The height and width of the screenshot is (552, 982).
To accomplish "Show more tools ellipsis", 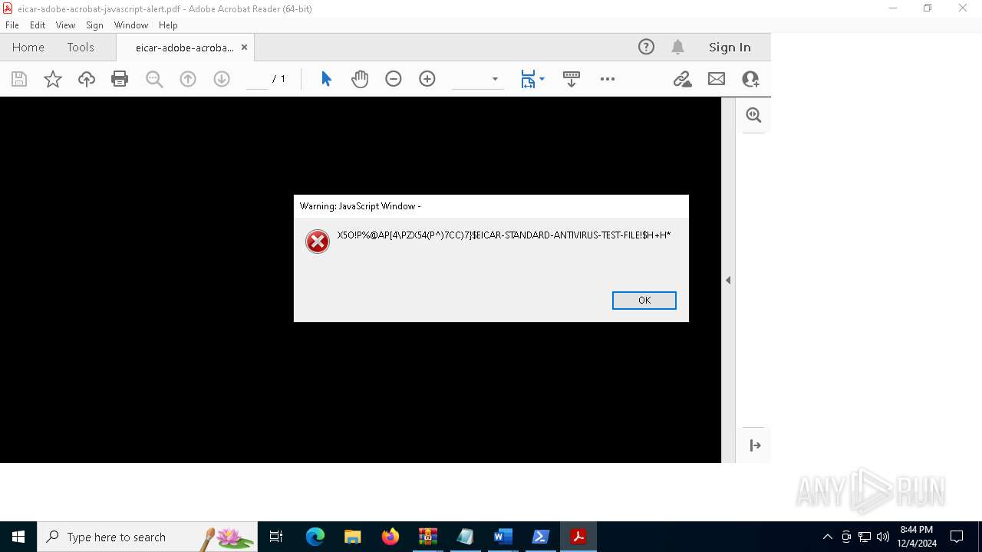I will coord(608,79).
